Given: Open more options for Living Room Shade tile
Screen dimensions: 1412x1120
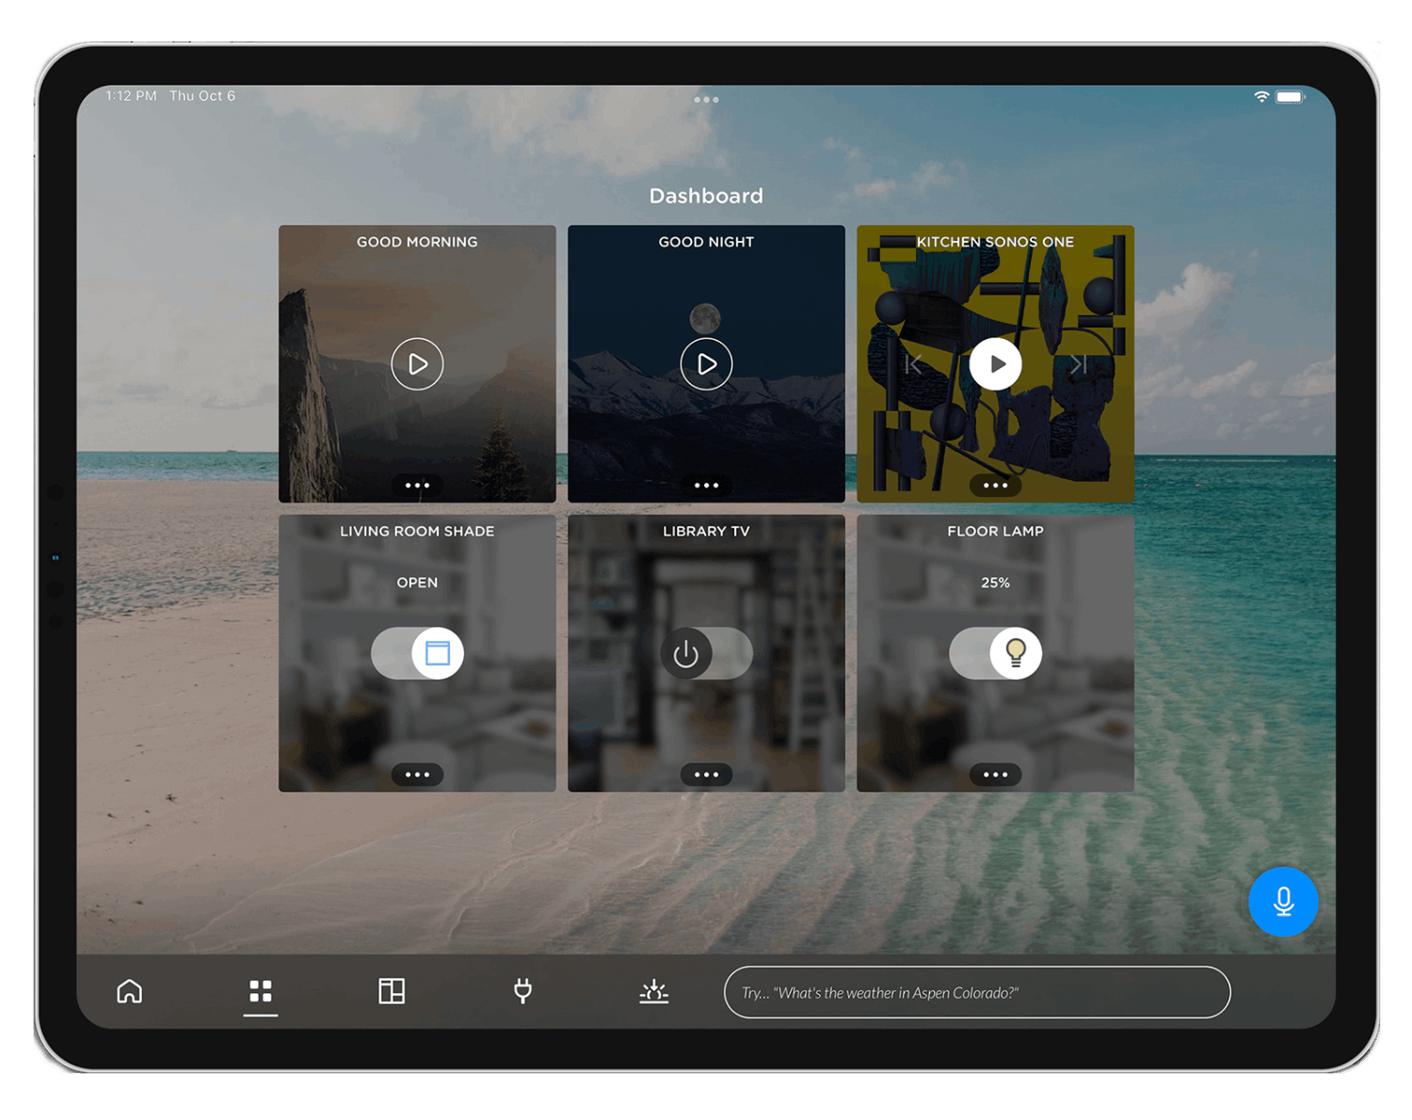Looking at the screenshot, I should coord(417,775).
